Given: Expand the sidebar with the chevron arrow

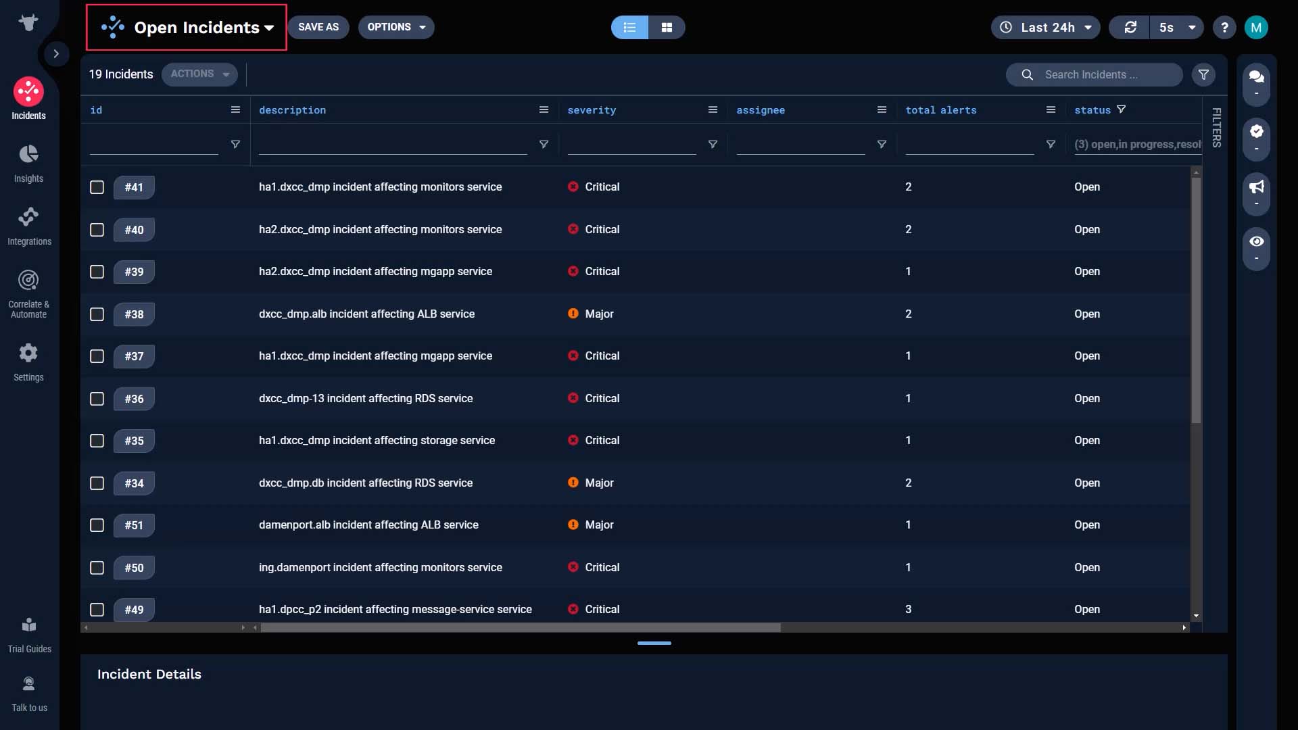Looking at the screenshot, I should pyautogui.click(x=56, y=53).
